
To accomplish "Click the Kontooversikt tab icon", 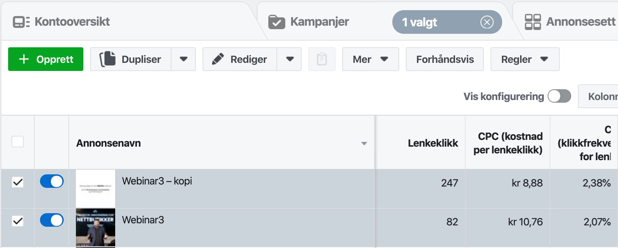I will point(21,22).
